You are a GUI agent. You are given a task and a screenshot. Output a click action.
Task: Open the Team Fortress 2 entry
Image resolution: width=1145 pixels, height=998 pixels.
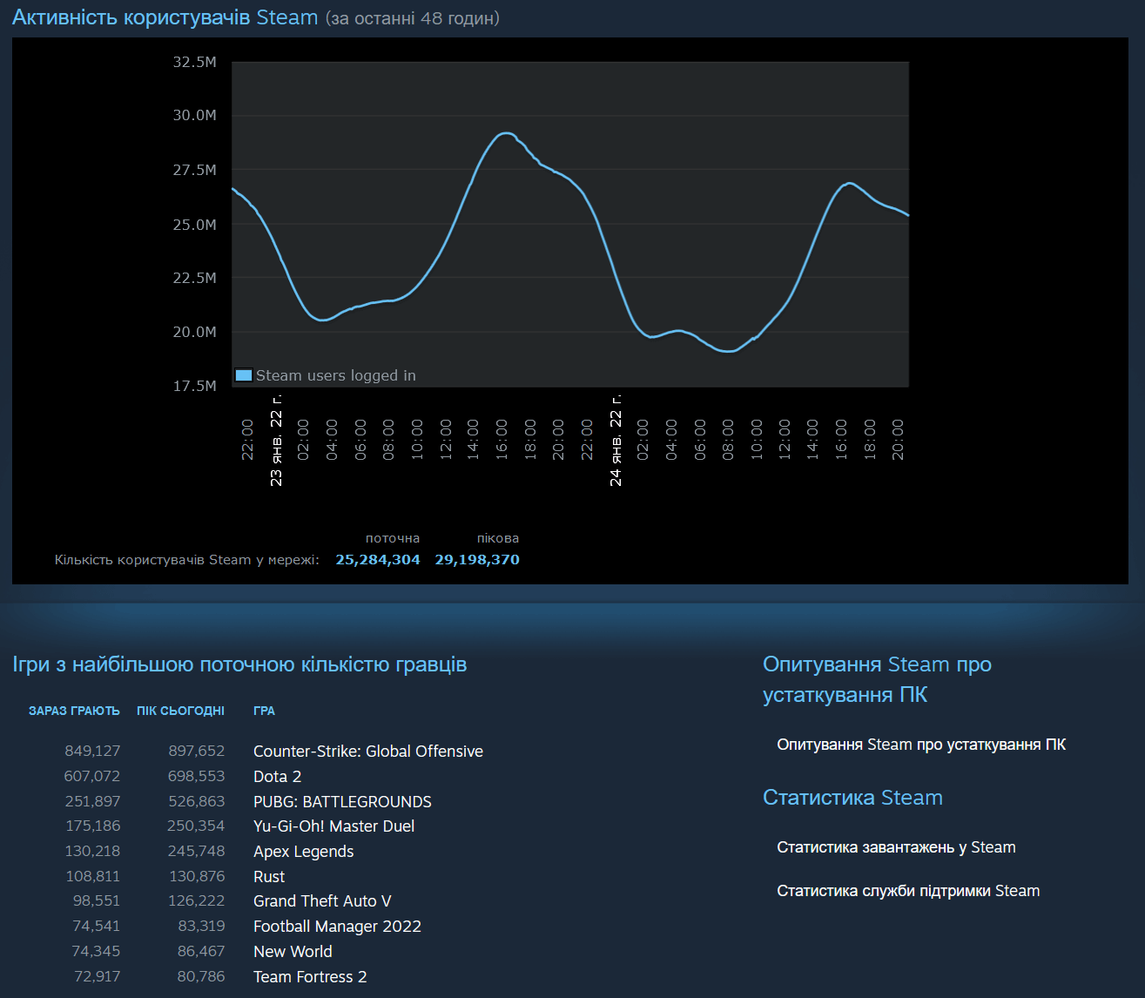[x=310, y=976]
